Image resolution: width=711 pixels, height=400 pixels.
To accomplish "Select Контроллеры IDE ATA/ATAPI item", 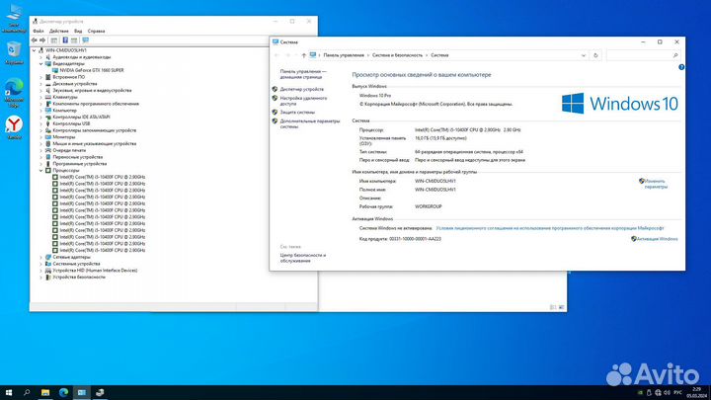I will tap(81, 117).
